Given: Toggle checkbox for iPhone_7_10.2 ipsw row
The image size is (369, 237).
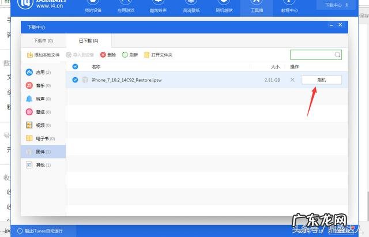Looking at the screenshot, I should [75, 80].
